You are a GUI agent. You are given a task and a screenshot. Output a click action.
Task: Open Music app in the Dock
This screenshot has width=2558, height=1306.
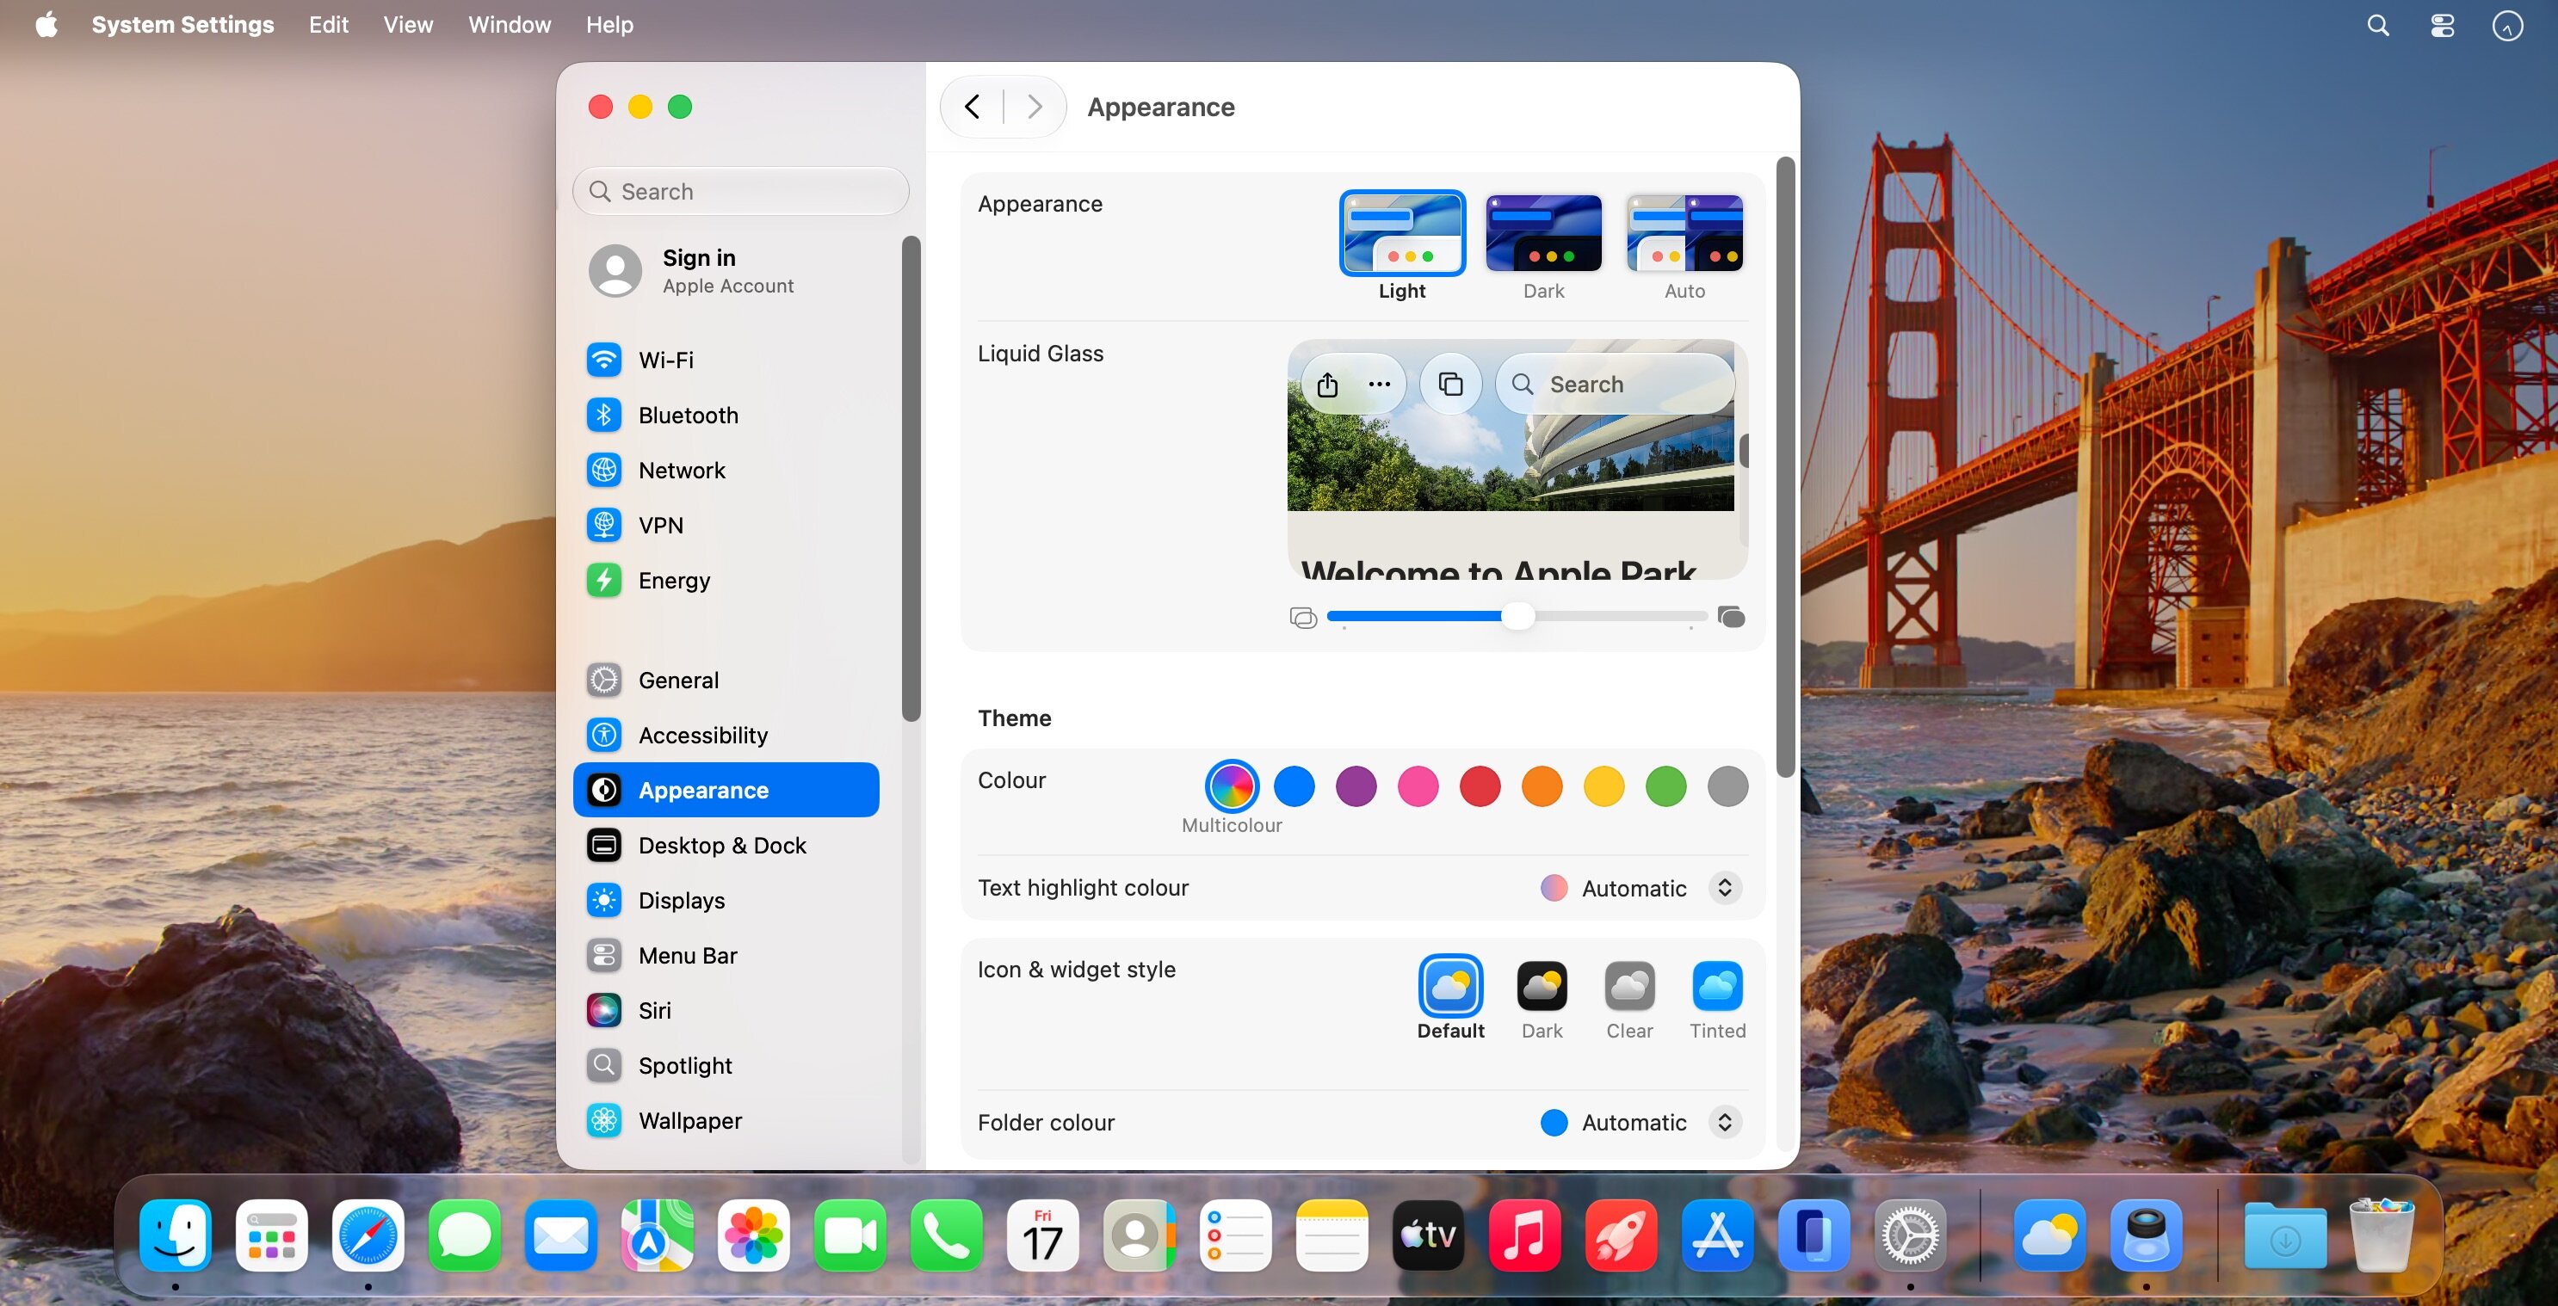[x=1524, y=1235]
